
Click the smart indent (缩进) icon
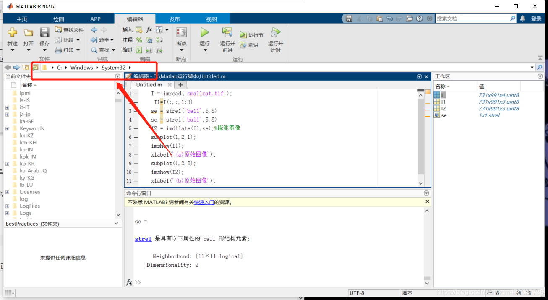pyautogui.click(x=139, y=50)
